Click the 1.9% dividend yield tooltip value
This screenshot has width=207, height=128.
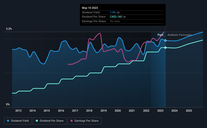click(x=113, y=12)
